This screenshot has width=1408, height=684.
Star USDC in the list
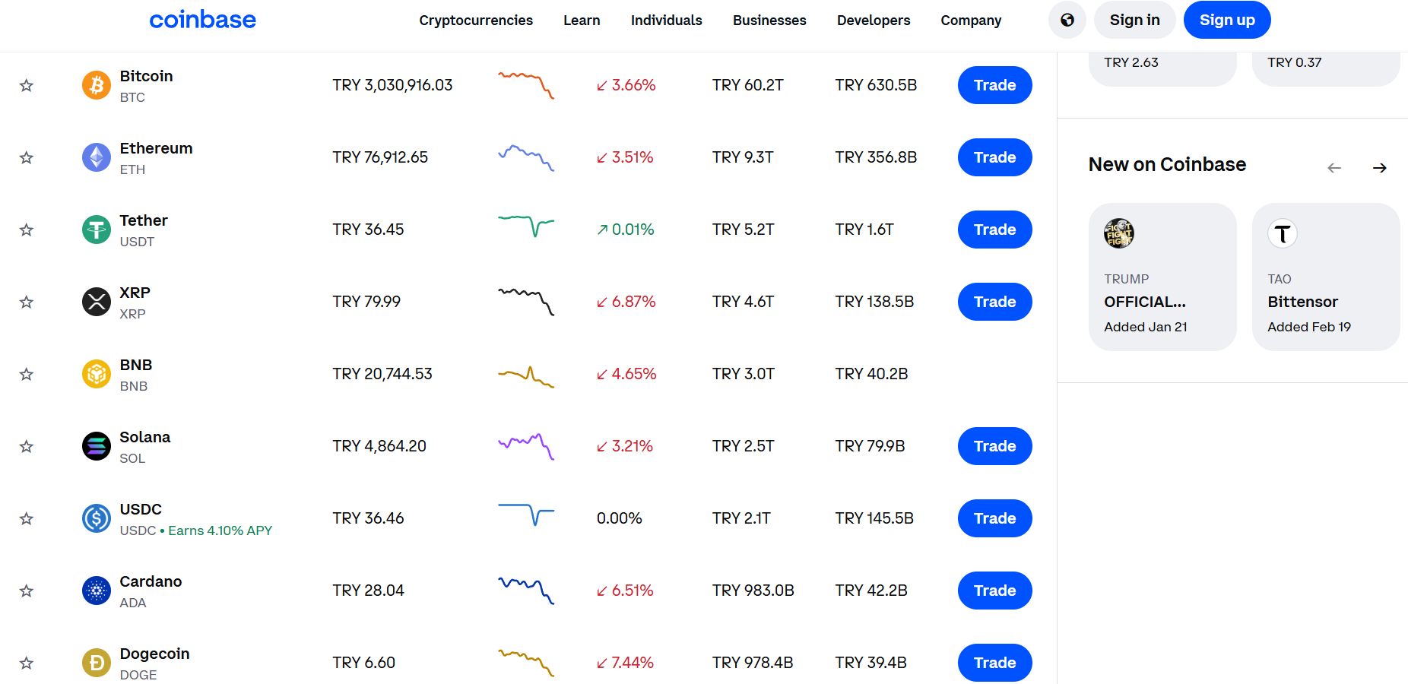[x=27, y=518]
